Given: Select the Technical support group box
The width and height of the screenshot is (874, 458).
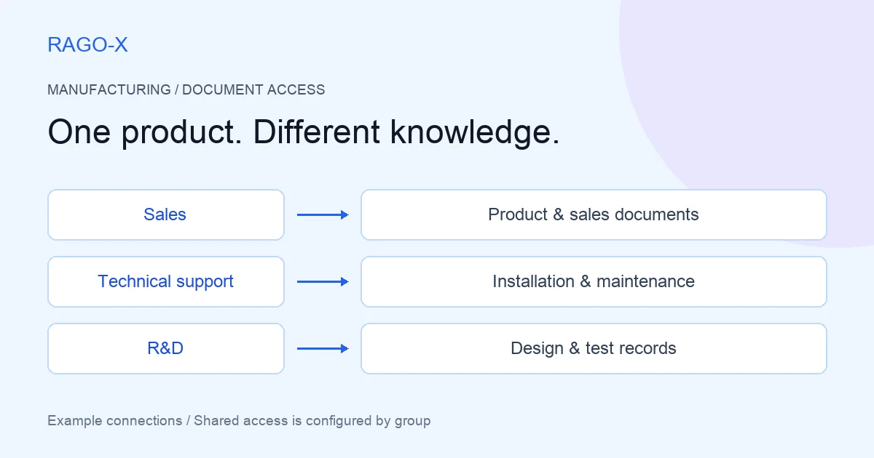Looking at the screenshot, I should [x=166, y=281].
